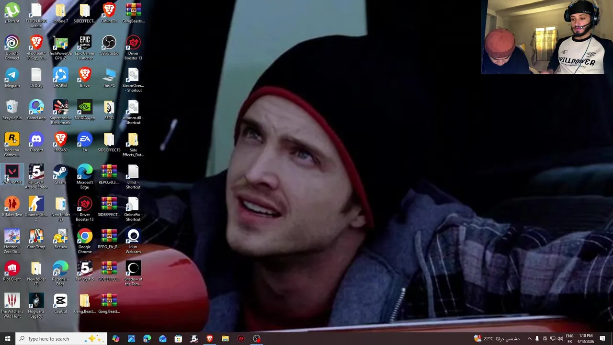The height and width of the screenshot is (345, 613).
Task: Select the Shadow of the Tomb Raider icon
Action: click(133, 273)
